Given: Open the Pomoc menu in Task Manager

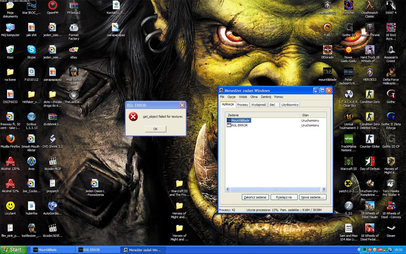Looking at the screenshot, I should [x=279, y=97].
